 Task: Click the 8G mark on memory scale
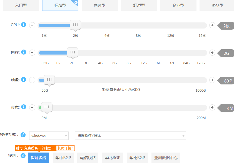tap(129, 63)
